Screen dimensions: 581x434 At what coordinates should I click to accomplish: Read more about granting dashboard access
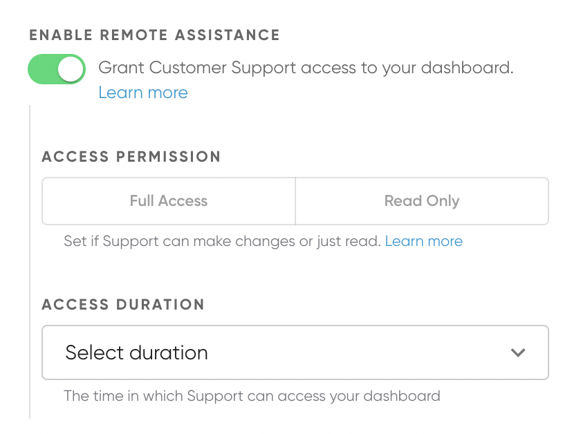[142, 92]
